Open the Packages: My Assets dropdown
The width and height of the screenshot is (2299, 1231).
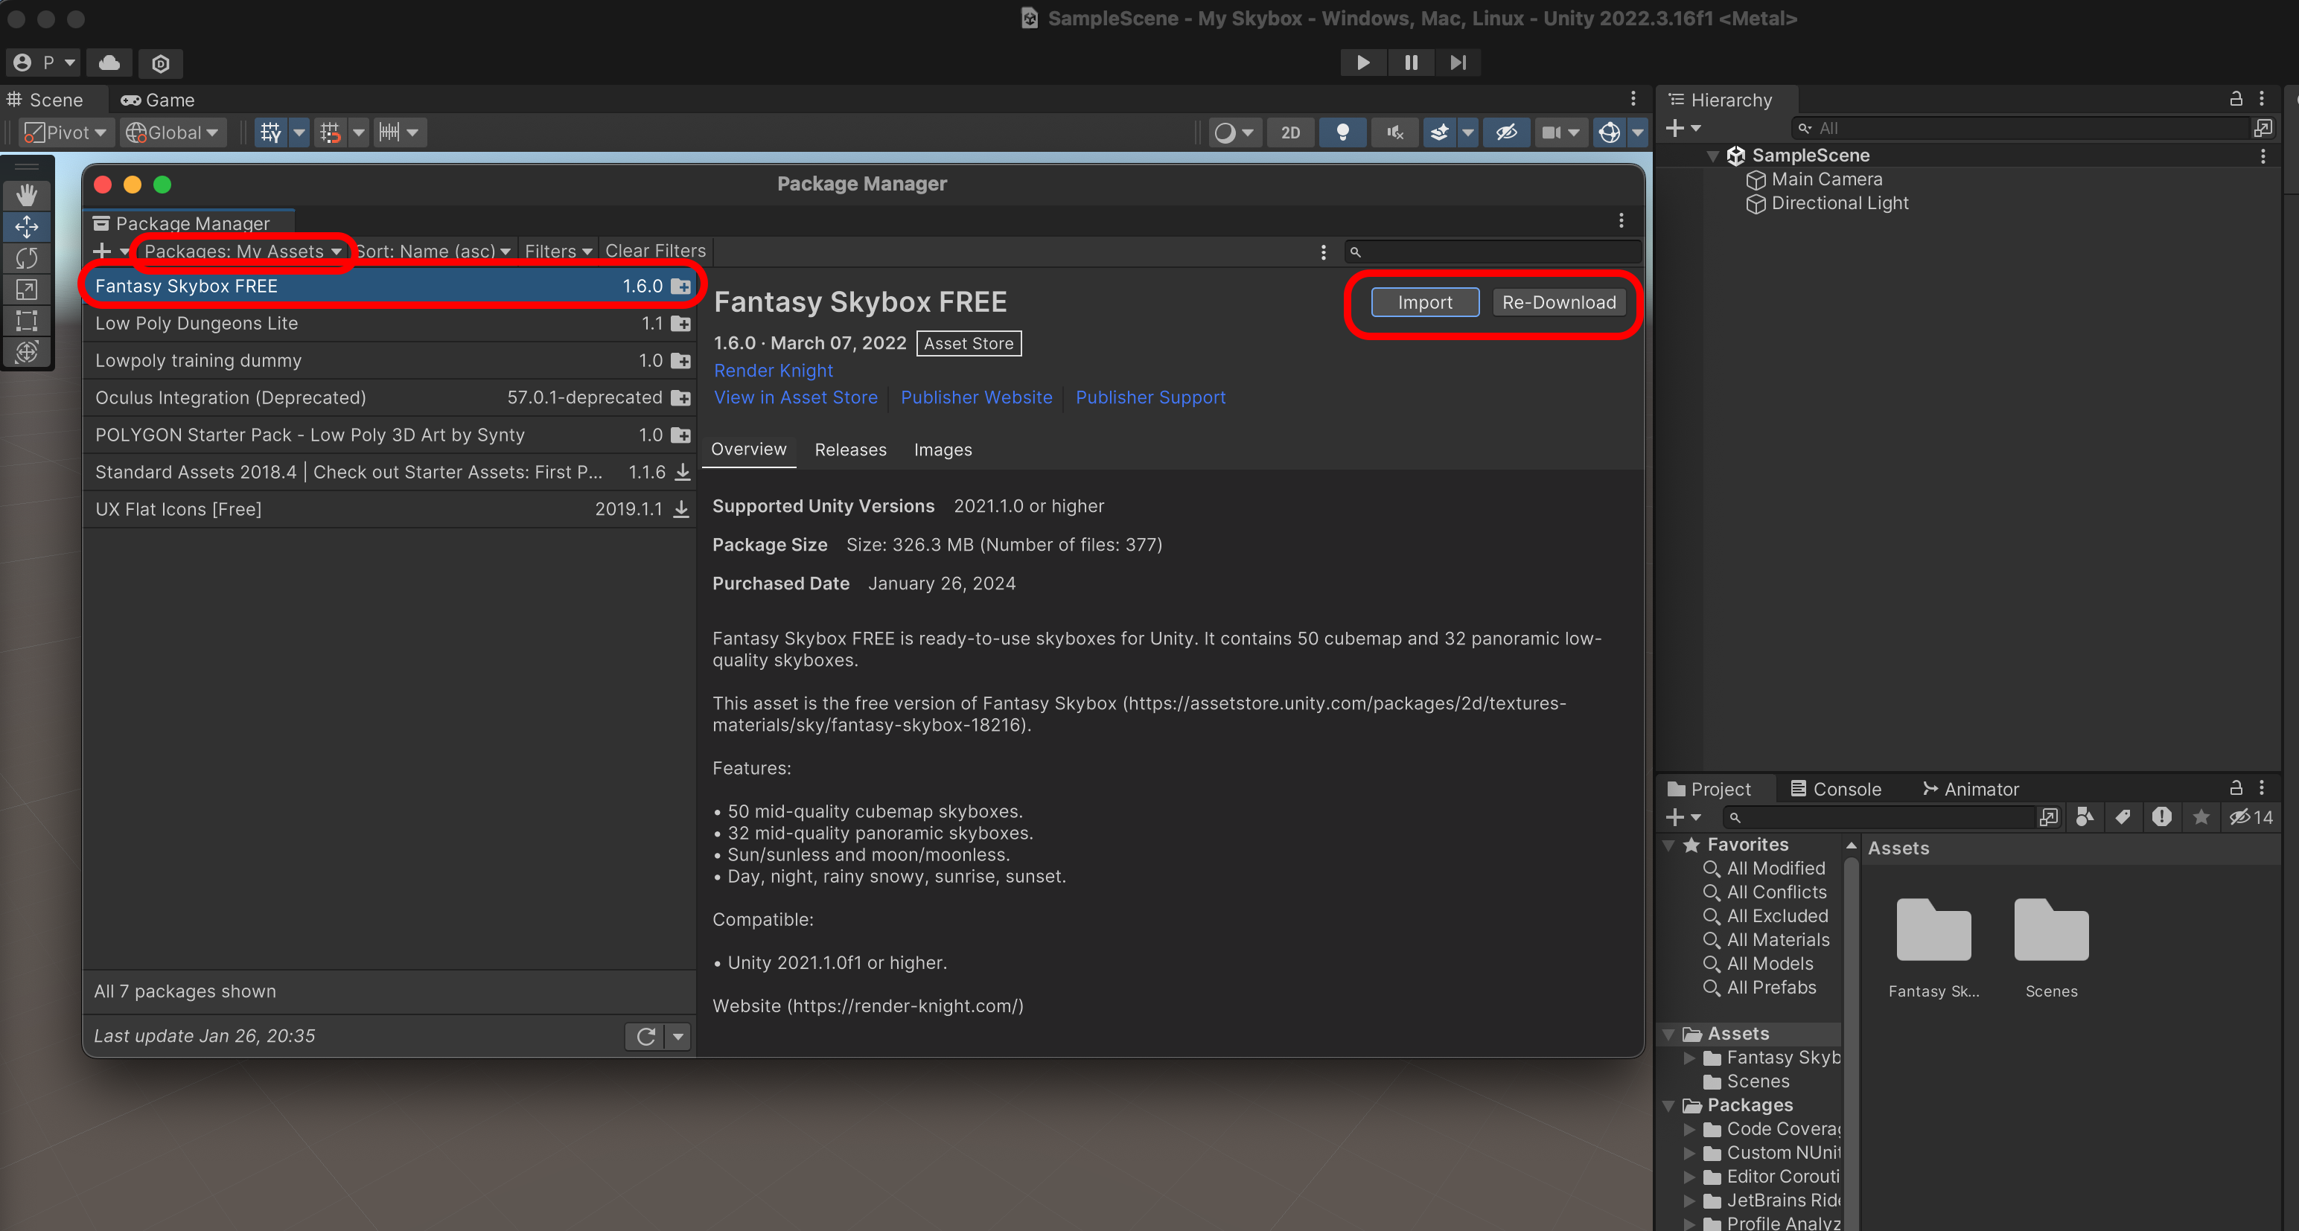click(242, 252)
